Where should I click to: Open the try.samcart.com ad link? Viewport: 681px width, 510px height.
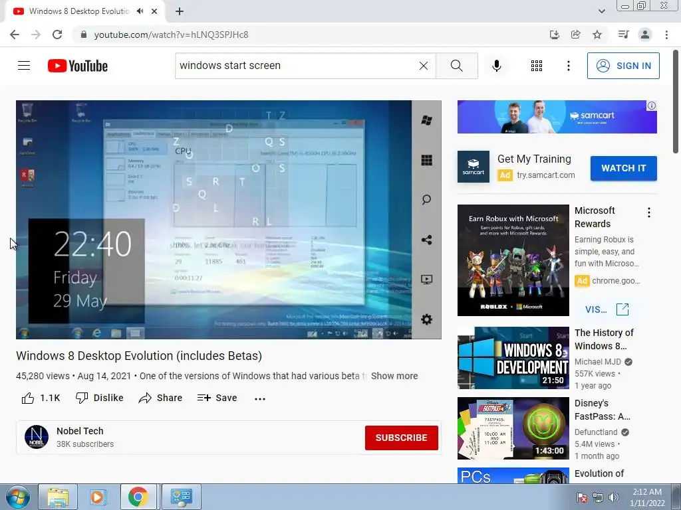[545, 175]
